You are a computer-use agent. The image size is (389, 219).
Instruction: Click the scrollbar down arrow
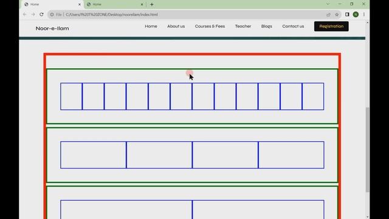pos(367,217)
